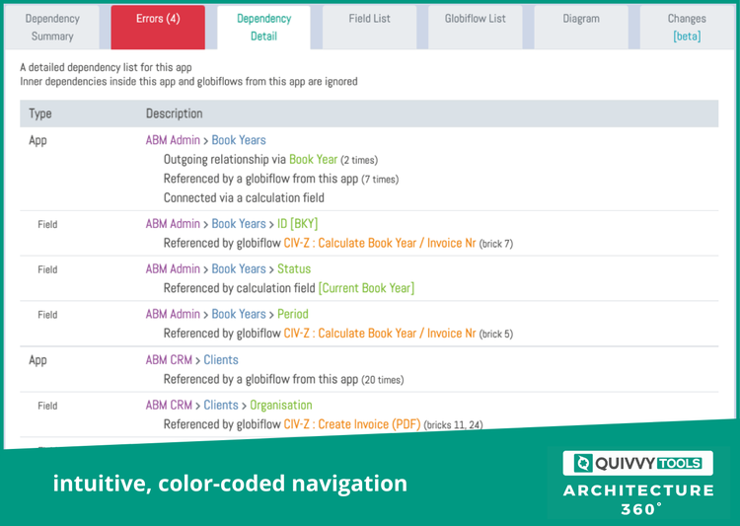Open Clients link in Organisation row
This screenshot has width=740, height=526.
(x=221, y=406)
